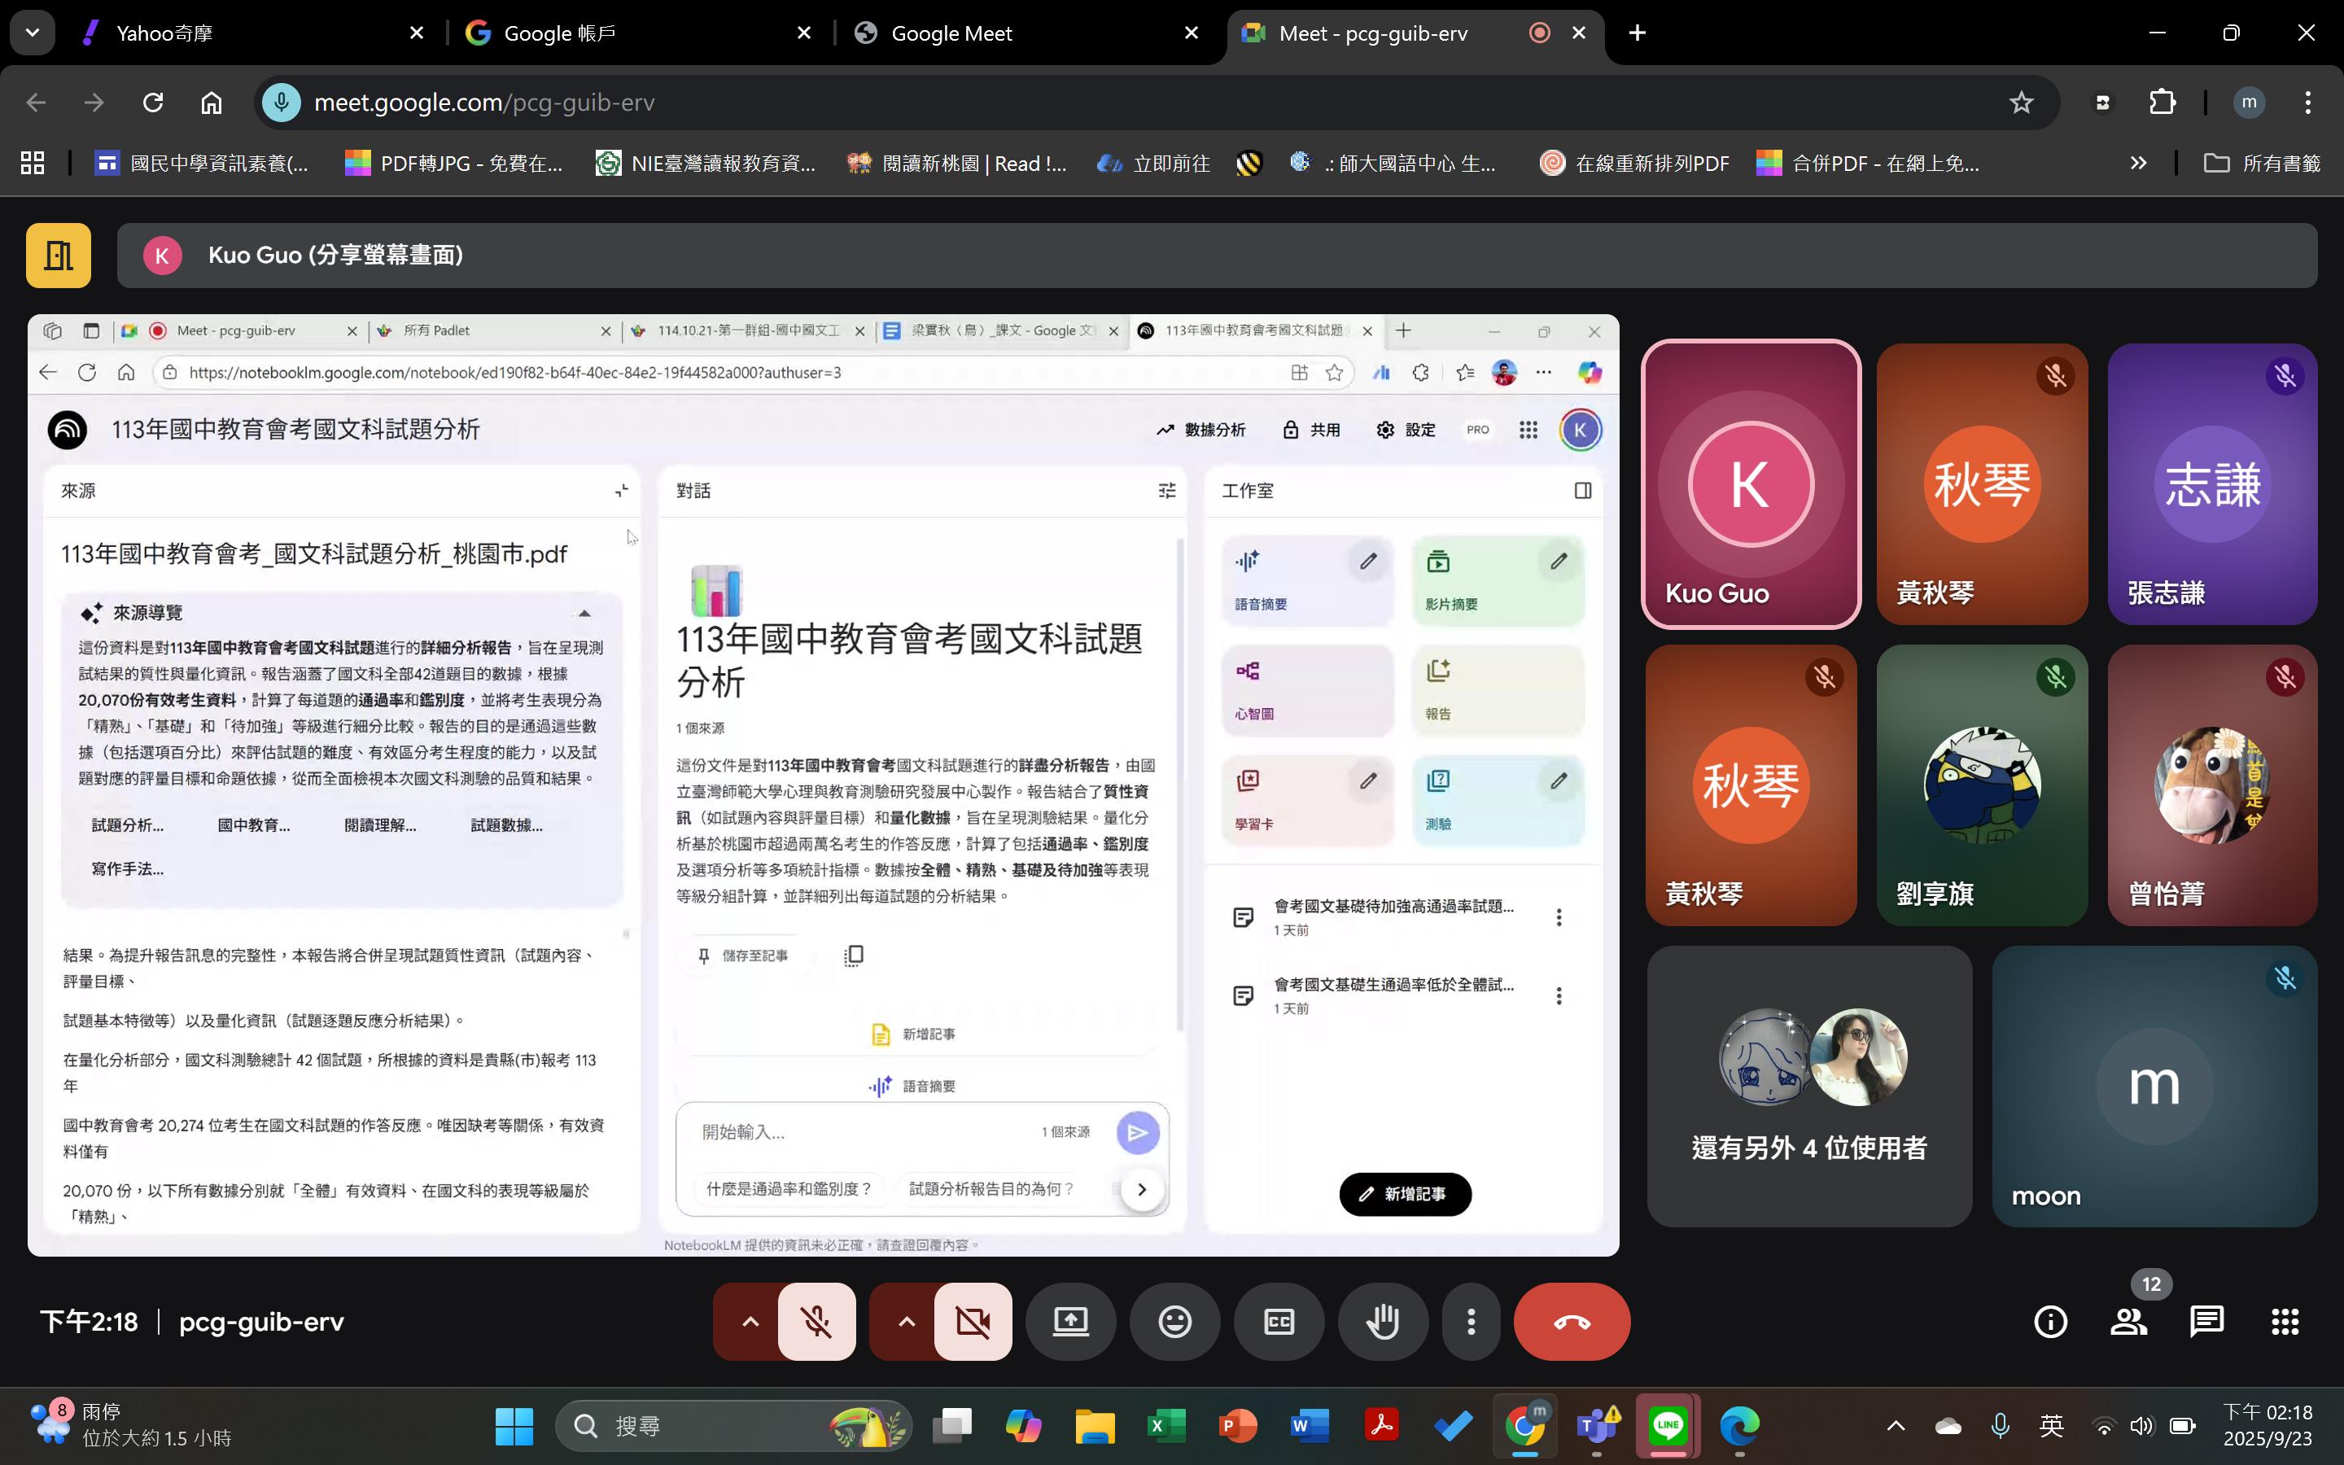Click the raise hand icon
The image size is (2344, 1465).
click(x=1382, y=1322)
